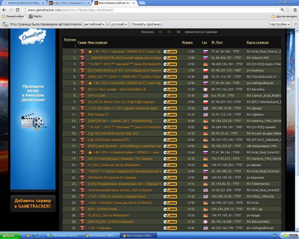Image resolution: width=299 pixels, height=239 pixels.
Task: Click the Windows пуск start button
Action: [x=10, y=236]
